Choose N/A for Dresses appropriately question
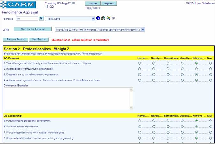 tap(211, 75)
